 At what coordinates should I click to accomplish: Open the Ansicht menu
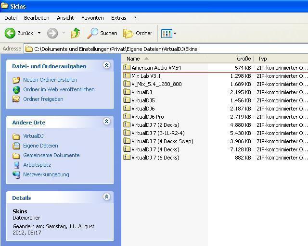[65, 18]
